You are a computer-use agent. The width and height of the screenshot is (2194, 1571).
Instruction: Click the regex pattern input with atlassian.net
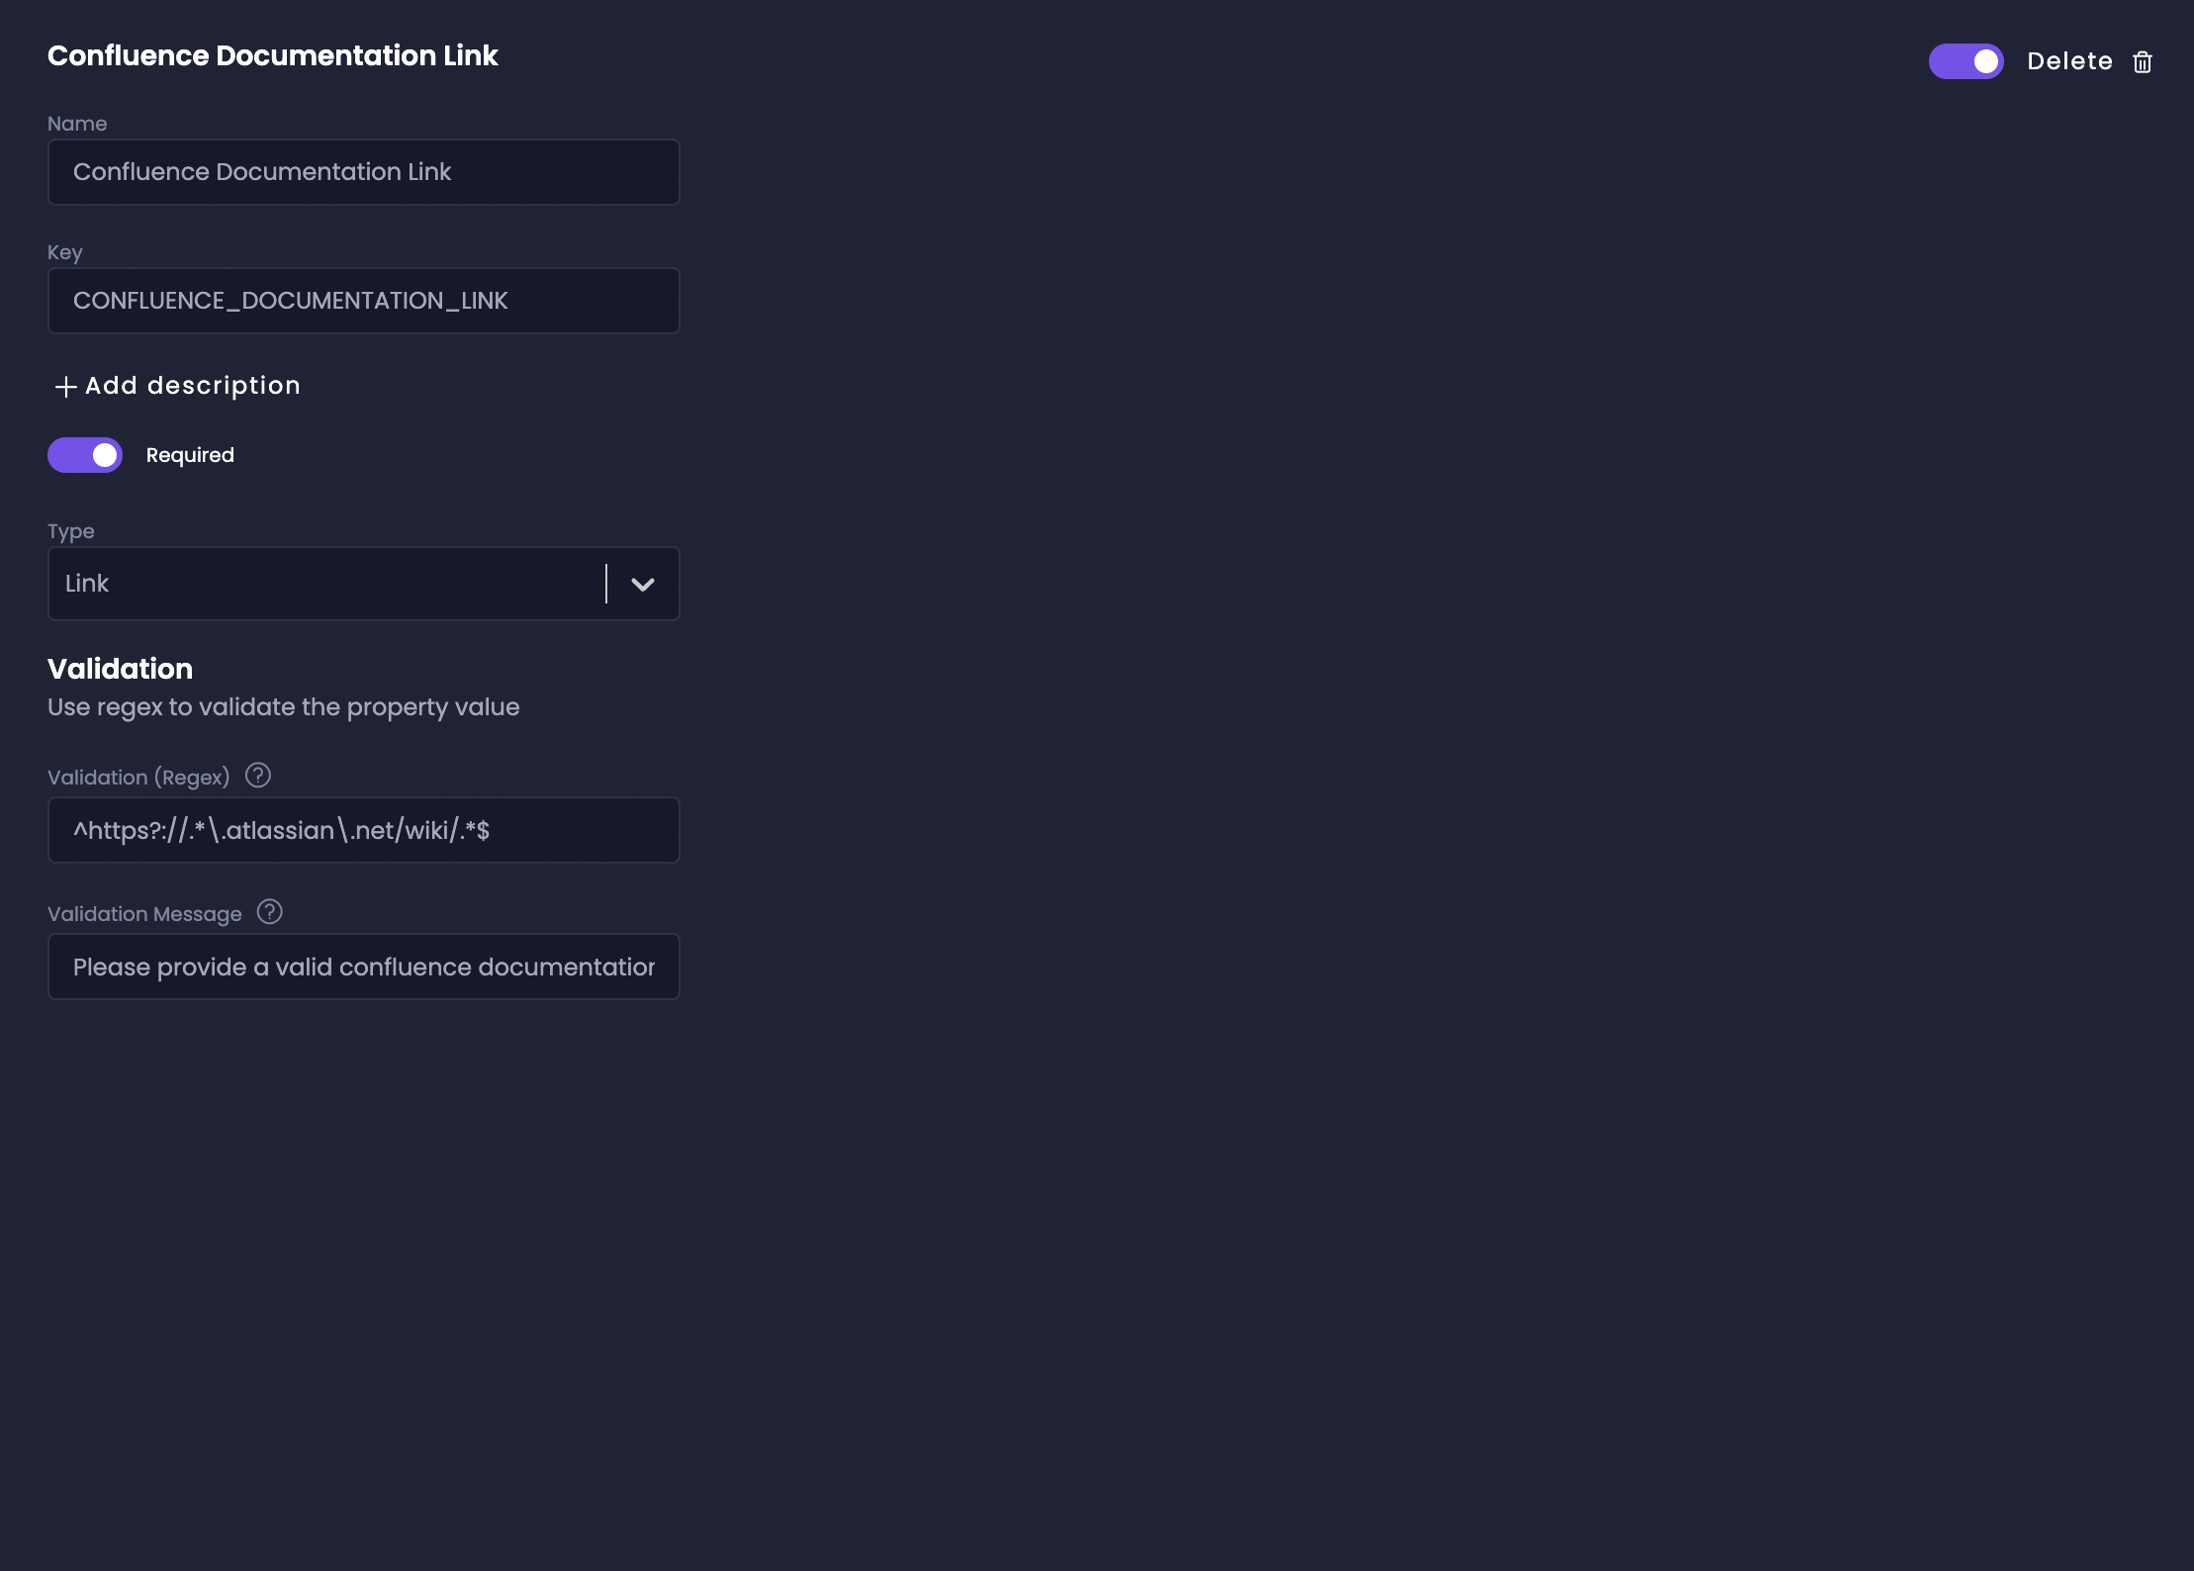363,830
